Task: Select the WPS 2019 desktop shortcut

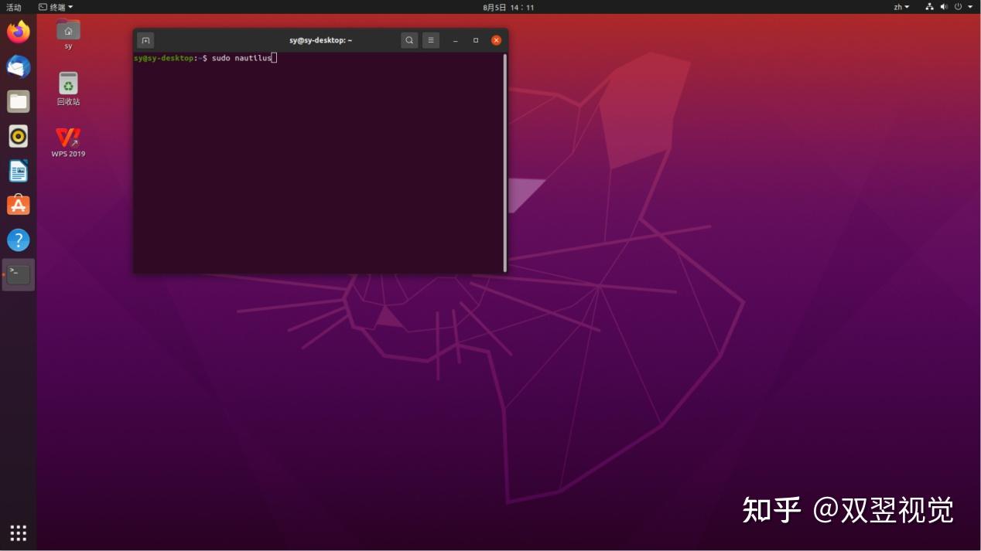Action: pos(68,143)
